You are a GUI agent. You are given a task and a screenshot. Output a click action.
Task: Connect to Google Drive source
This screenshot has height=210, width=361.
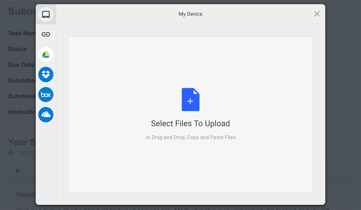(x=46, y=54)
